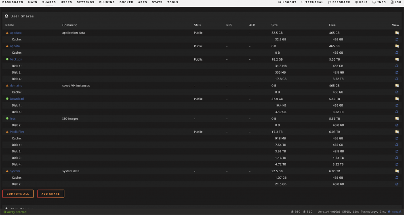Select the 'saved VM instances' comment text

tap(76, 86)
